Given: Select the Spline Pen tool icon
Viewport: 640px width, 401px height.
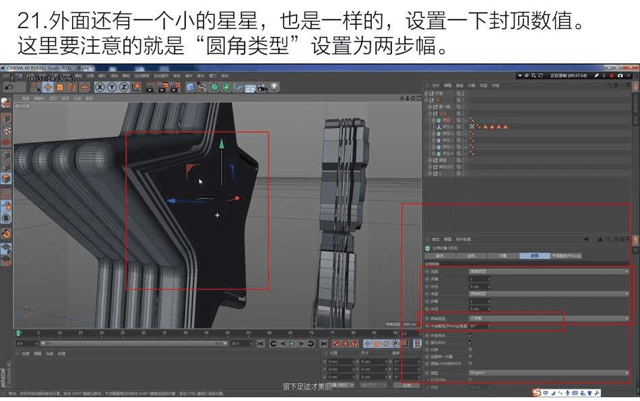Looking at the screenshot, I should [202, 87].
